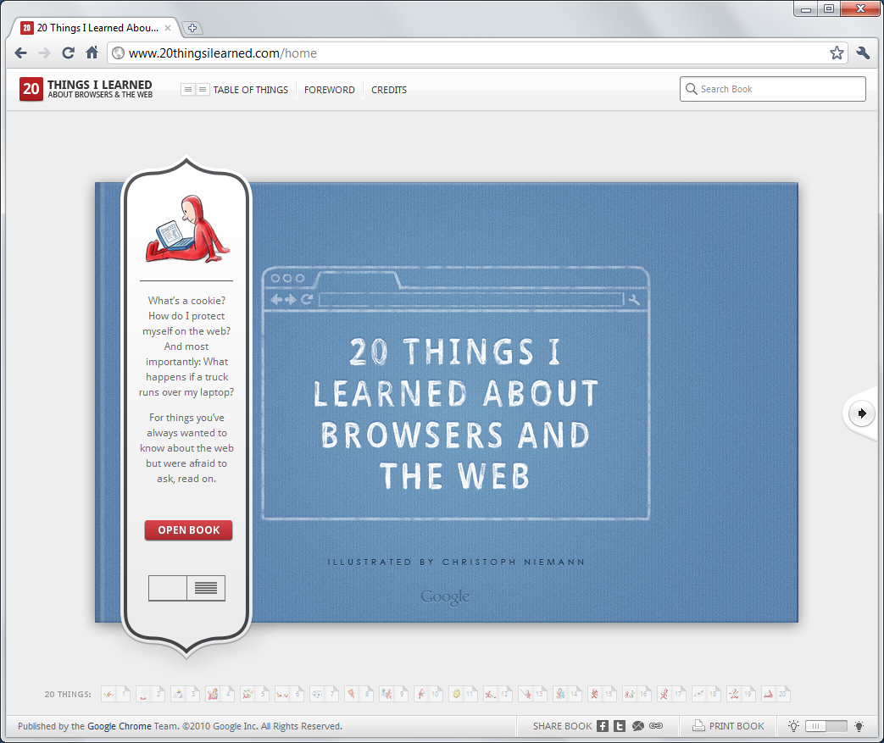Click the magnifier icon in Search Book
This screenshot has width=884, height=743.
(x=692, y=89)
